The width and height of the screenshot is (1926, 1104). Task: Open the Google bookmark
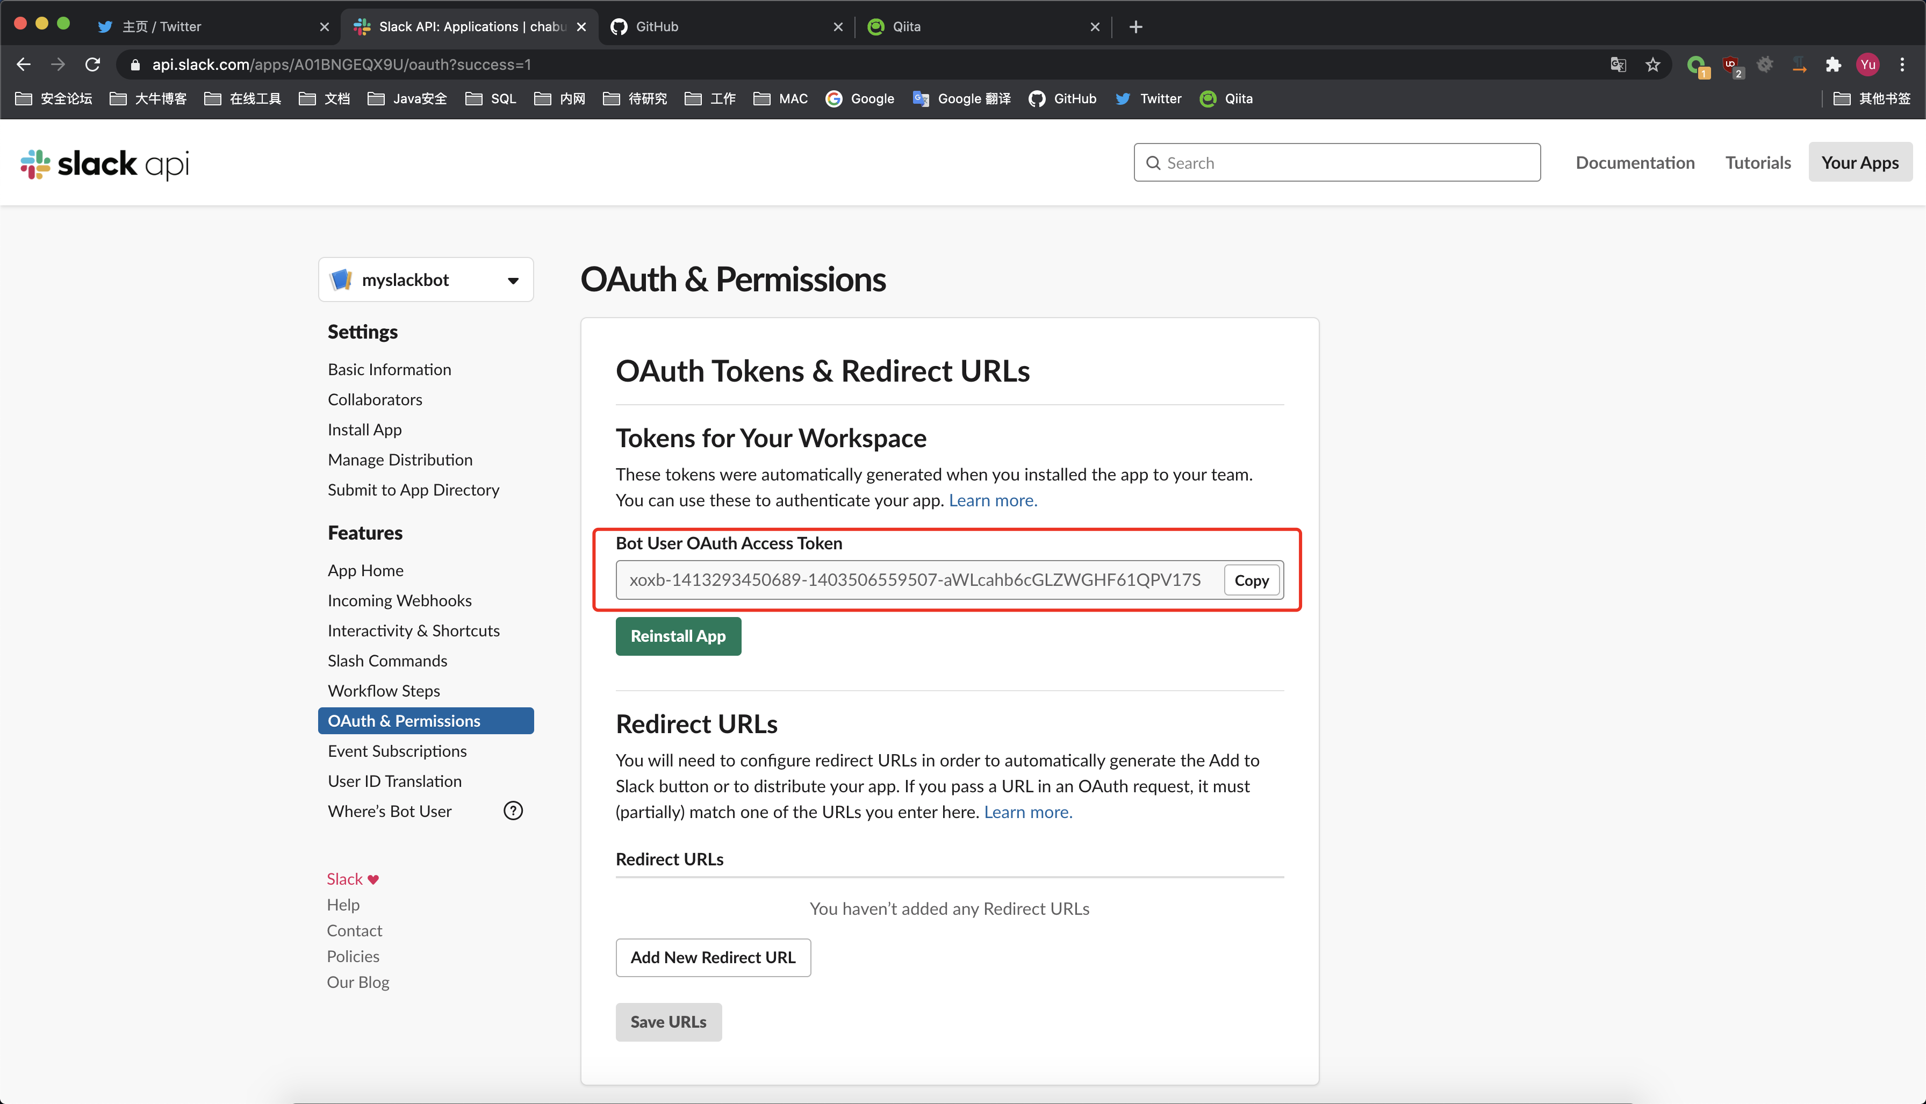[x=860, y=98]
